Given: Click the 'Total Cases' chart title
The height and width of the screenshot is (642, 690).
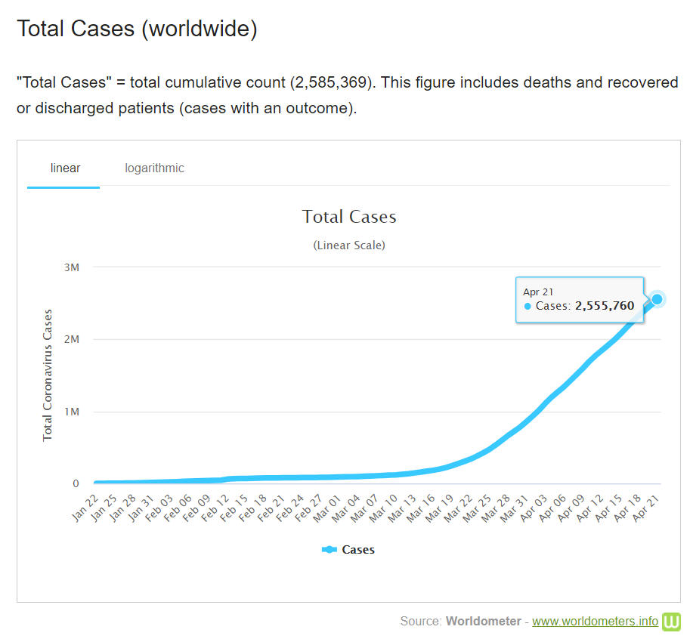Looking at the screenshot, I should tap(349, 217).
